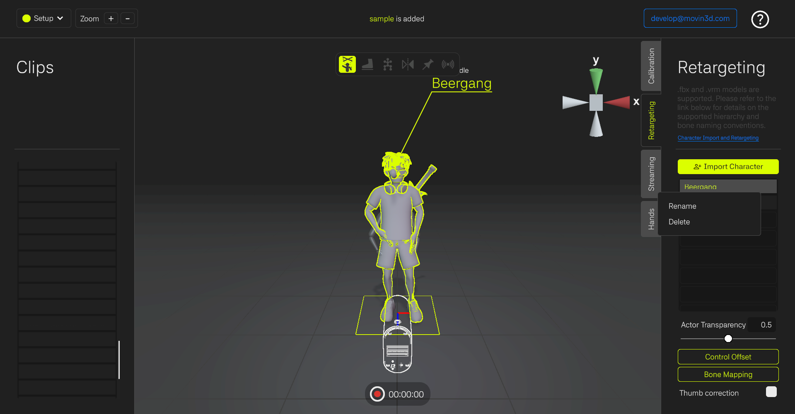
Task: Click the Actor Transparency slider handle
Action: pos(728,339)
